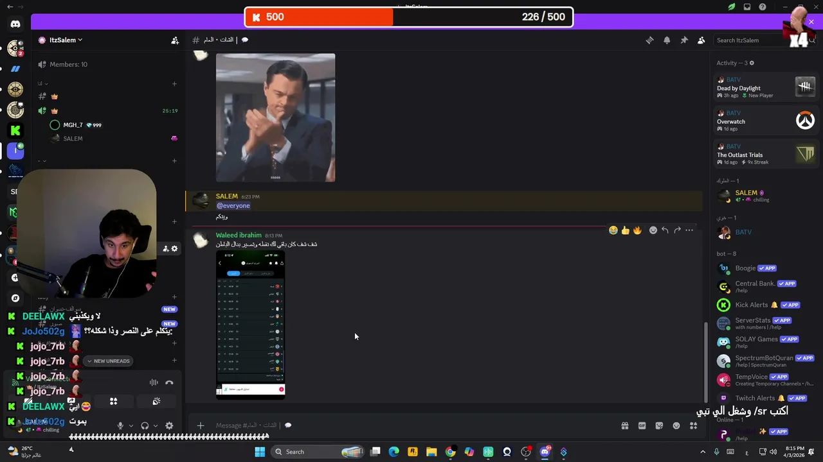Open the Activity settings gear
The height and width of the screenshot is (462, 823).
coord(752,63)
